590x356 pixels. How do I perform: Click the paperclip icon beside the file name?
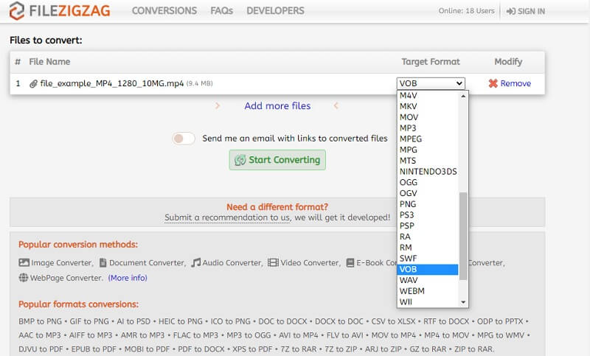coord(33,84)
